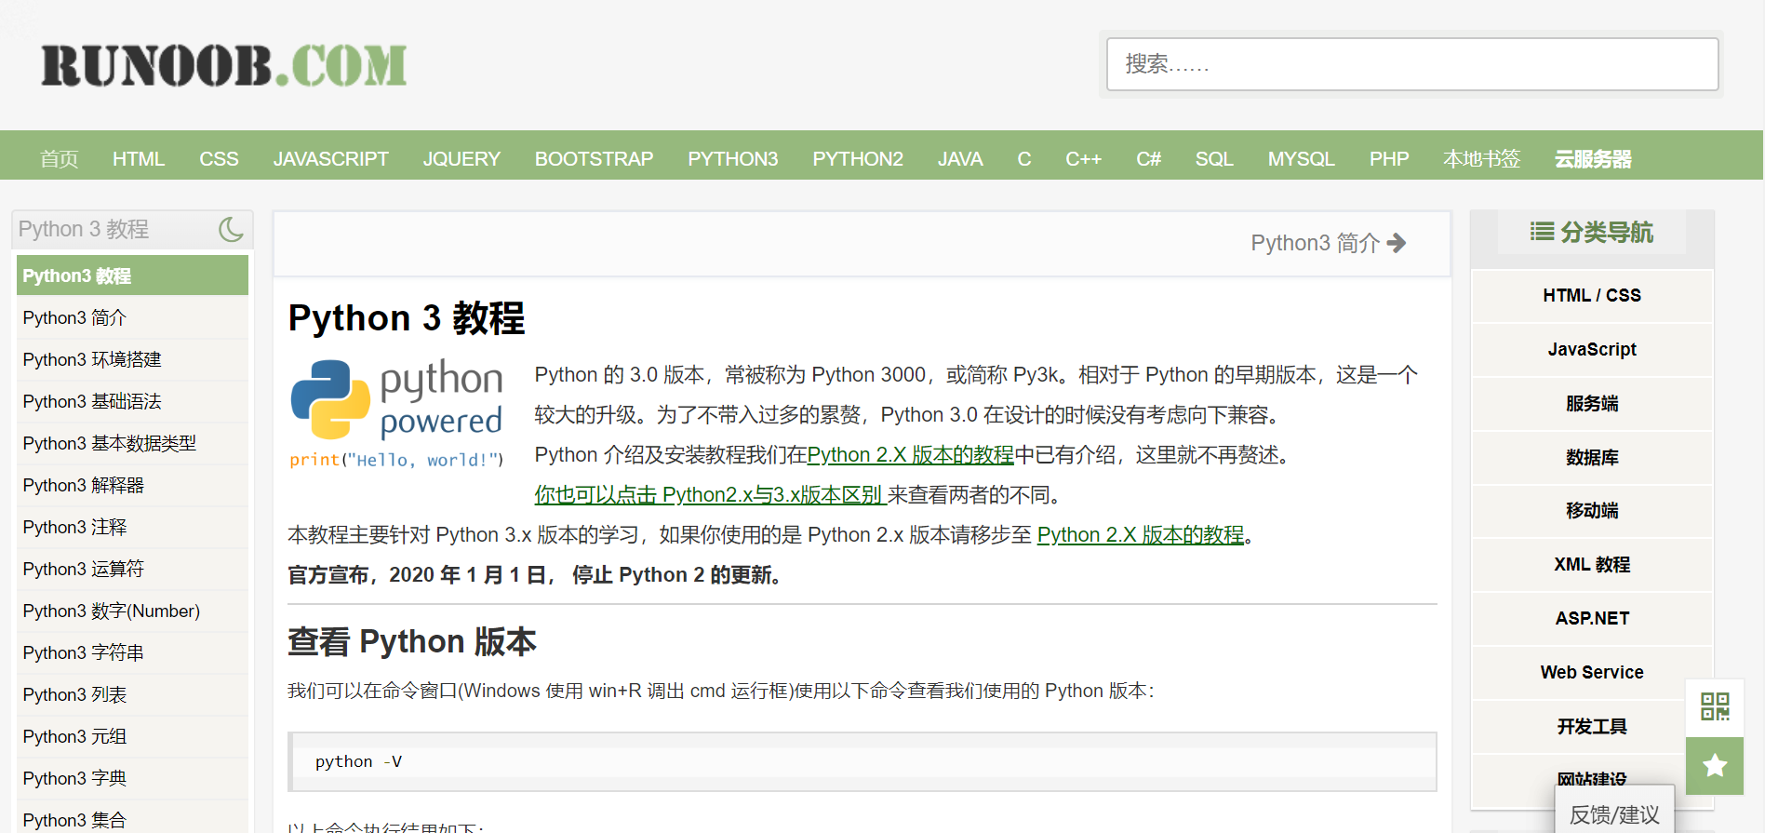Image resolution: width=1765 pixels, height=833 pixels.
Task: Select Python3 简介 in sidebar
Action: click(132, 317)
